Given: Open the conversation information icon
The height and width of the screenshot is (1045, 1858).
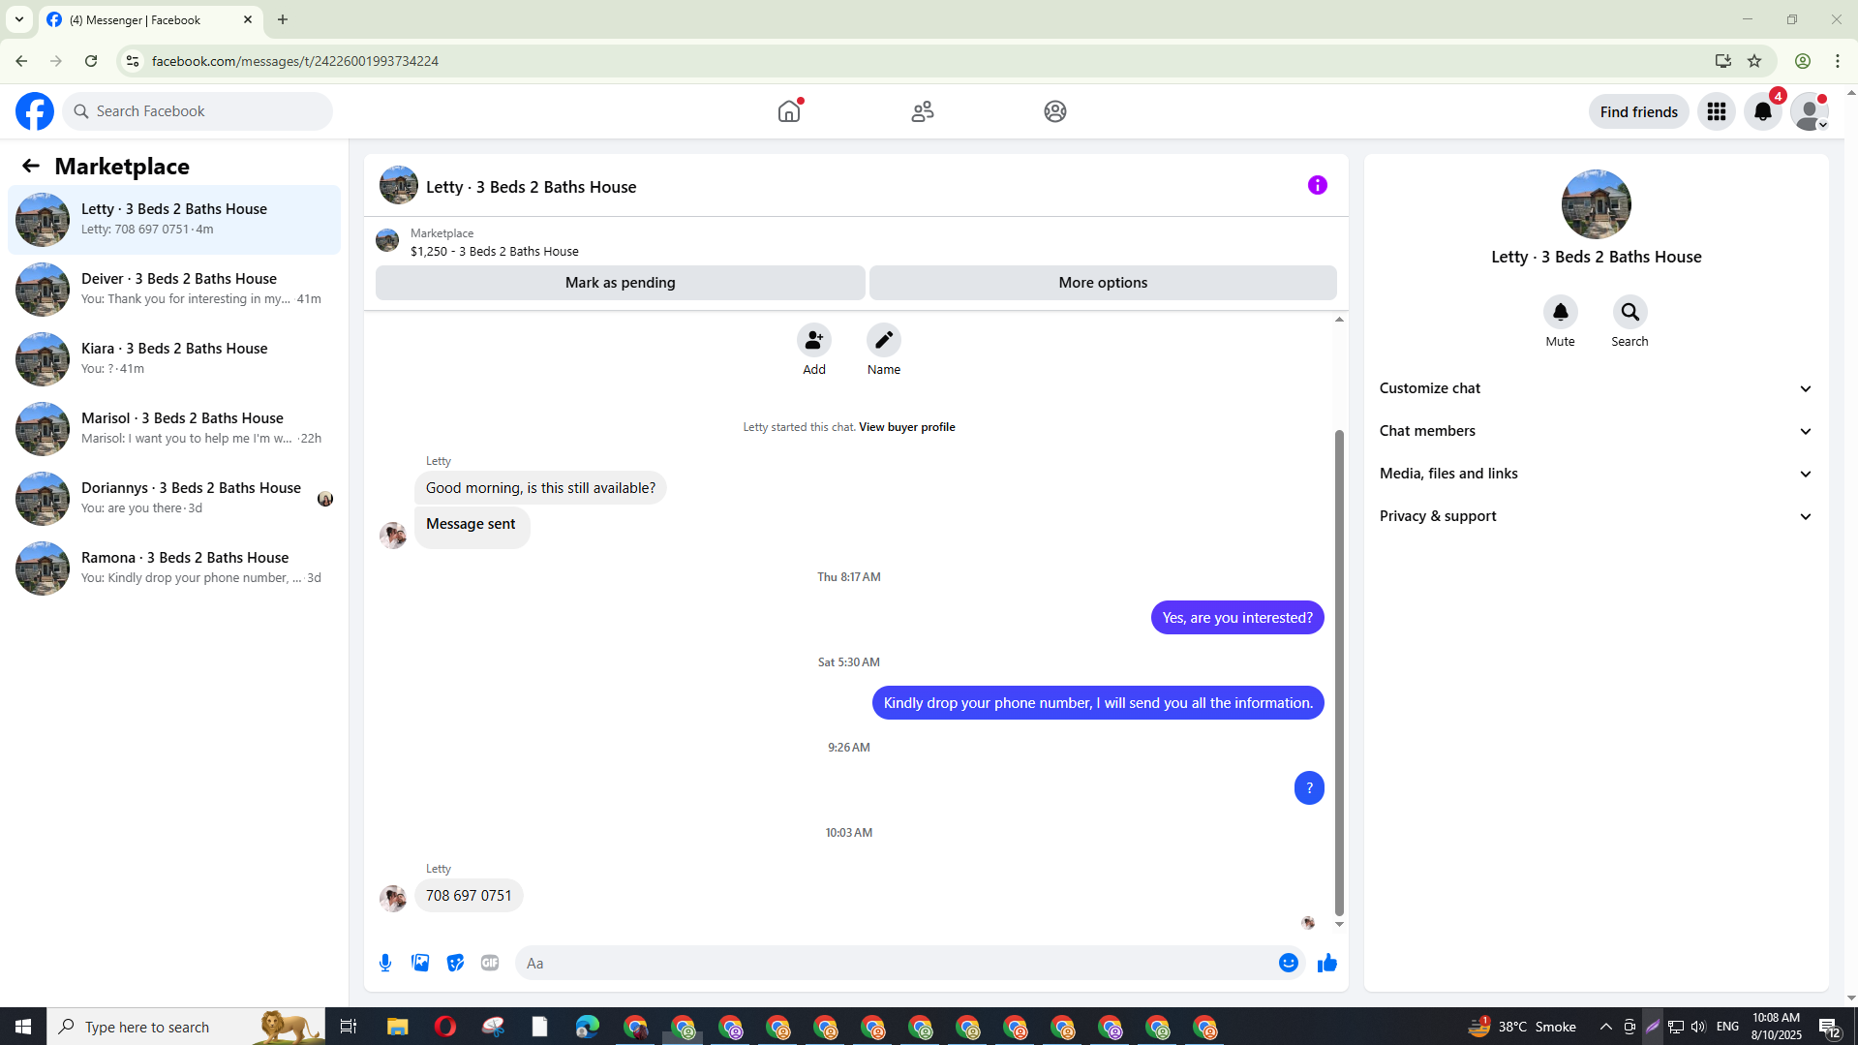Looking at the screenshot, I should tap(1318, 185).
